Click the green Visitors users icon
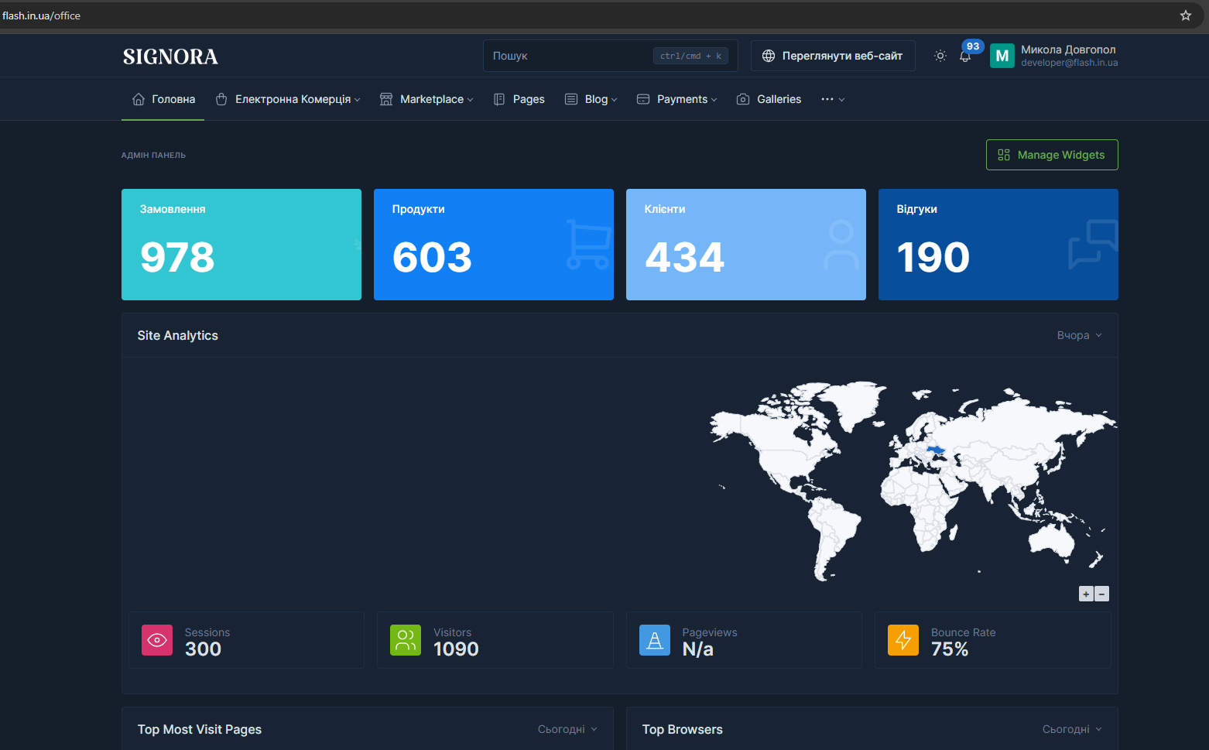This screenshot has height=750, width=1209. 406,640
